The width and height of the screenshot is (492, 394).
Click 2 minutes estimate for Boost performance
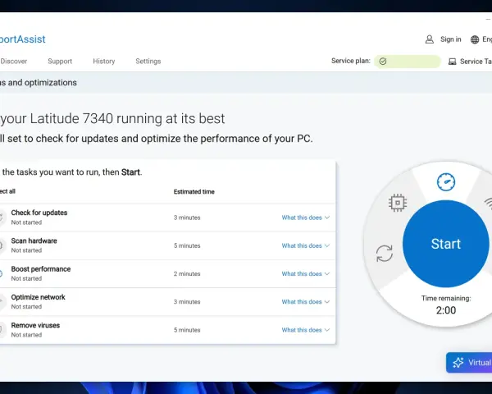pyautogui.click(x=187, y=273)
